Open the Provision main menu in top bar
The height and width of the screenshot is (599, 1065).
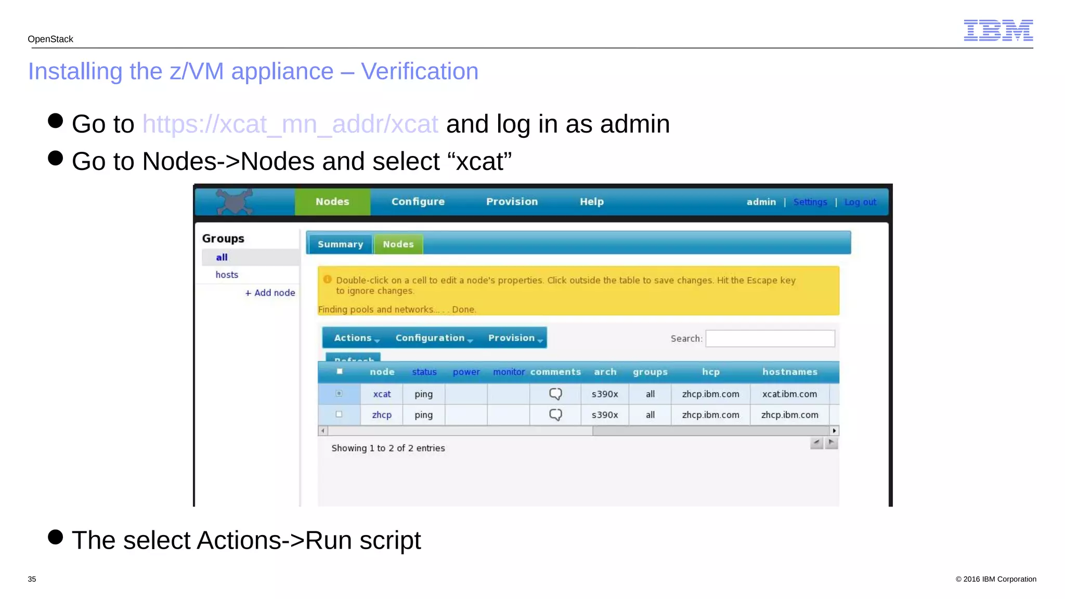coord(512,202)
